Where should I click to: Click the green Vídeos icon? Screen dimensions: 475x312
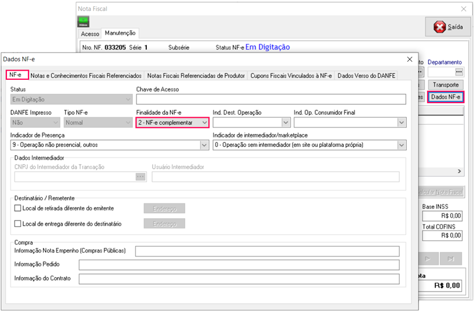pyautogui.click(x=83, y=22)
